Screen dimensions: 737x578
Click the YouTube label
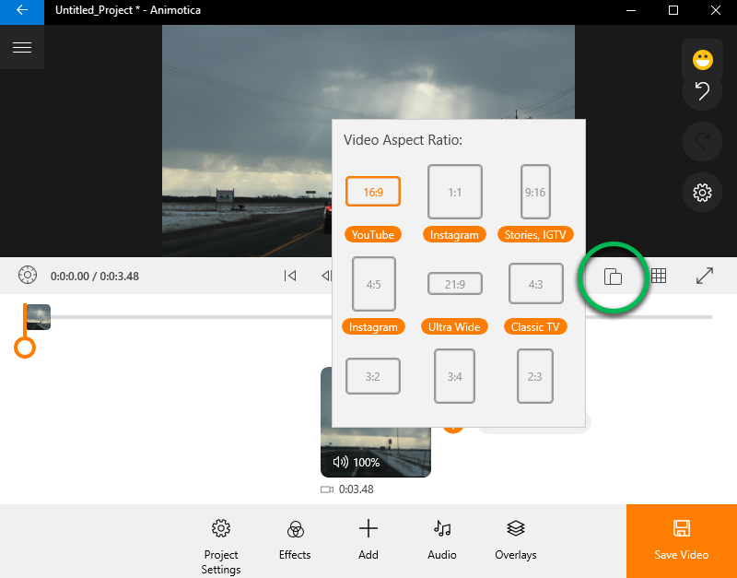(373, 234)
